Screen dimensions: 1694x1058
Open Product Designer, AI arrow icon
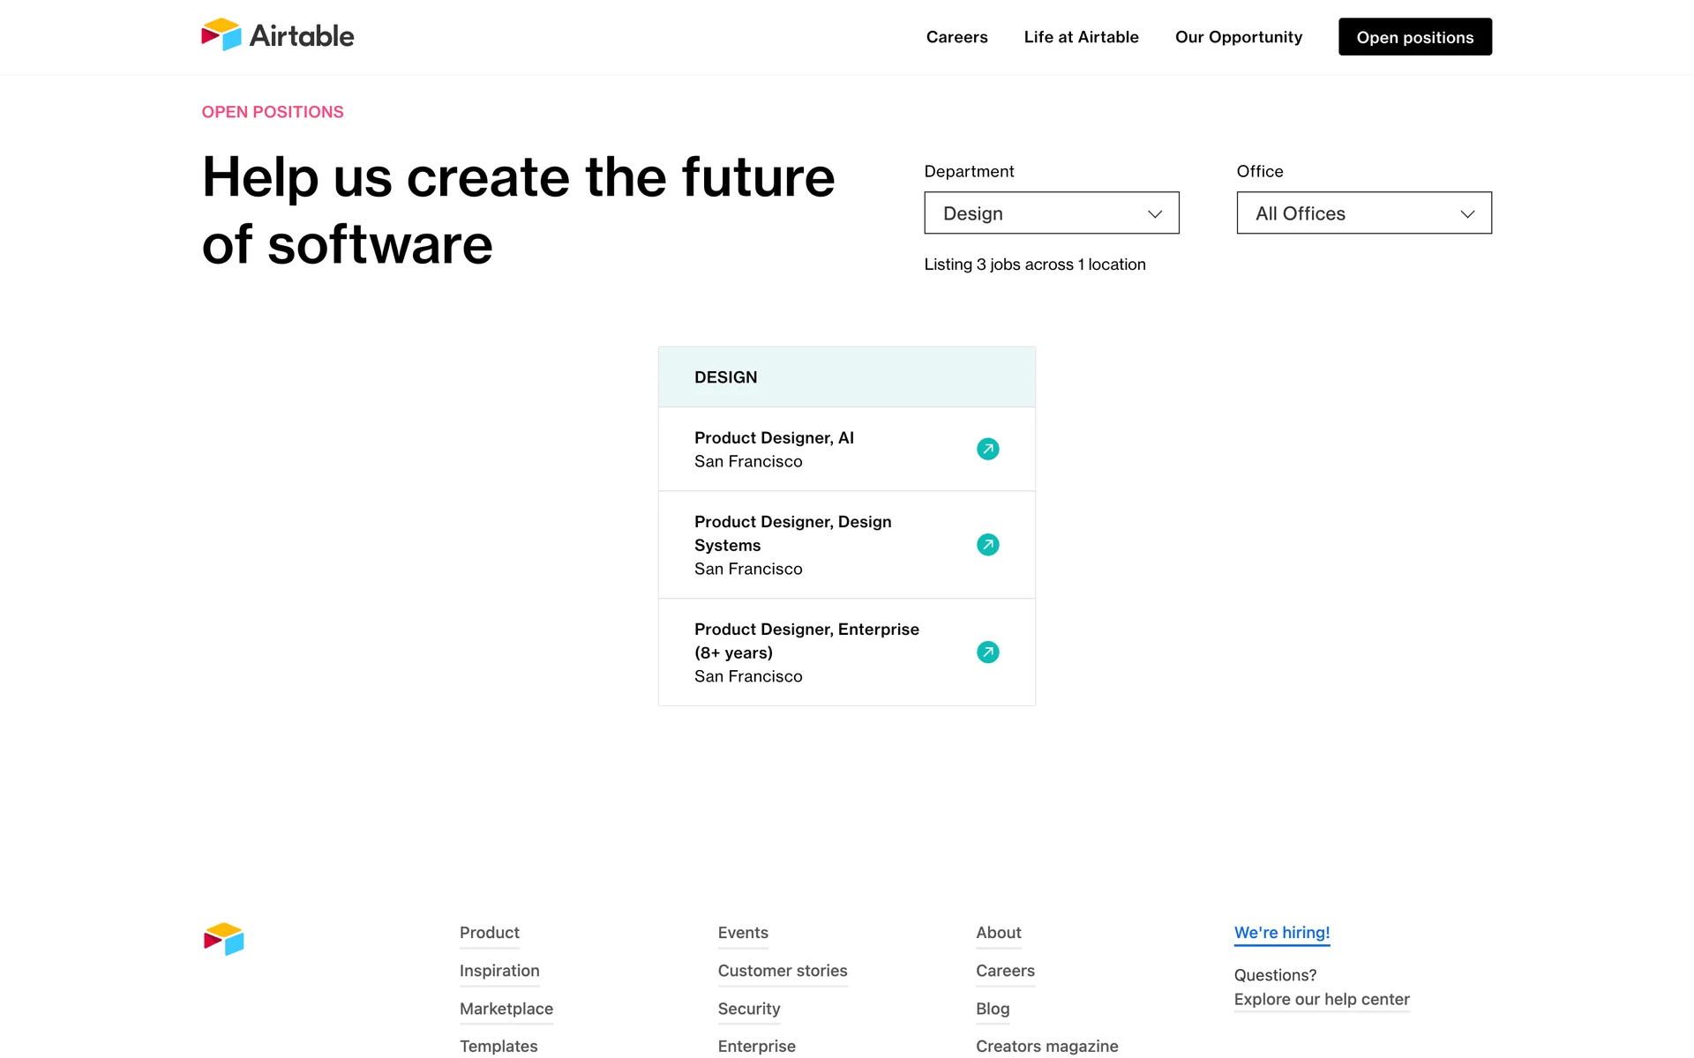[987, 449]
